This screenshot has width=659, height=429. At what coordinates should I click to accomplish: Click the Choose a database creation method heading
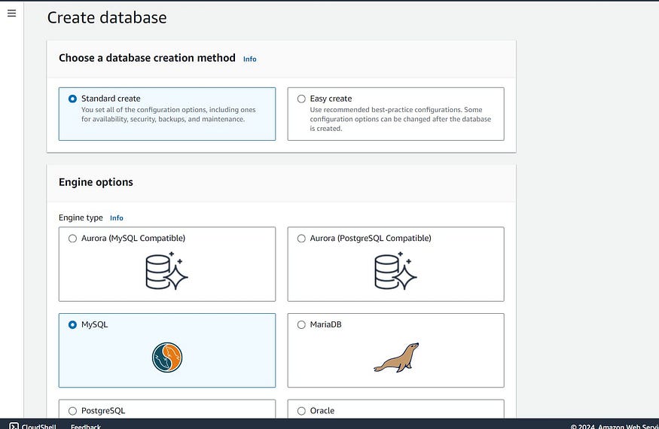147,58
